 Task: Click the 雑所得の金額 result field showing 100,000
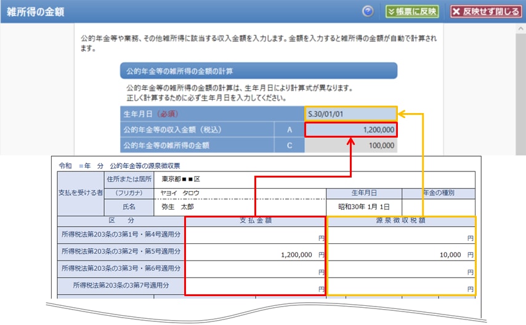tap(350, 146)
